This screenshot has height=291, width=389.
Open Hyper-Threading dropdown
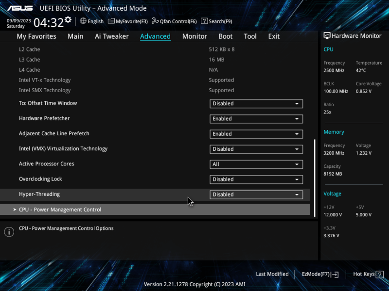256,194
